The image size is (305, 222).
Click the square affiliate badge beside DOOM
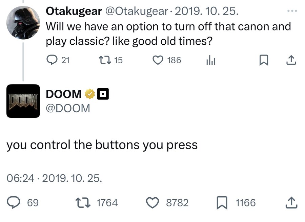pos(103,94)
